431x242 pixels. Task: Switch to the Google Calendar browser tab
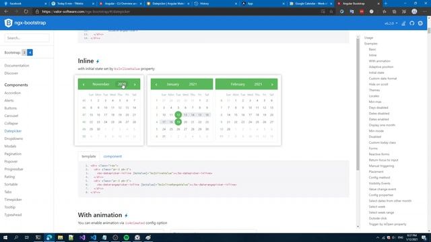pos(310,3)
